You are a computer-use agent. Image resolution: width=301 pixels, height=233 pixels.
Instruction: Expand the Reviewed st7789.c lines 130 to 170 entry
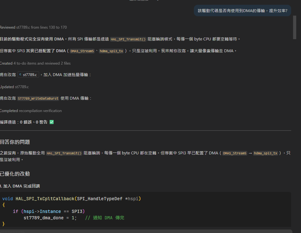pos(33,27)
